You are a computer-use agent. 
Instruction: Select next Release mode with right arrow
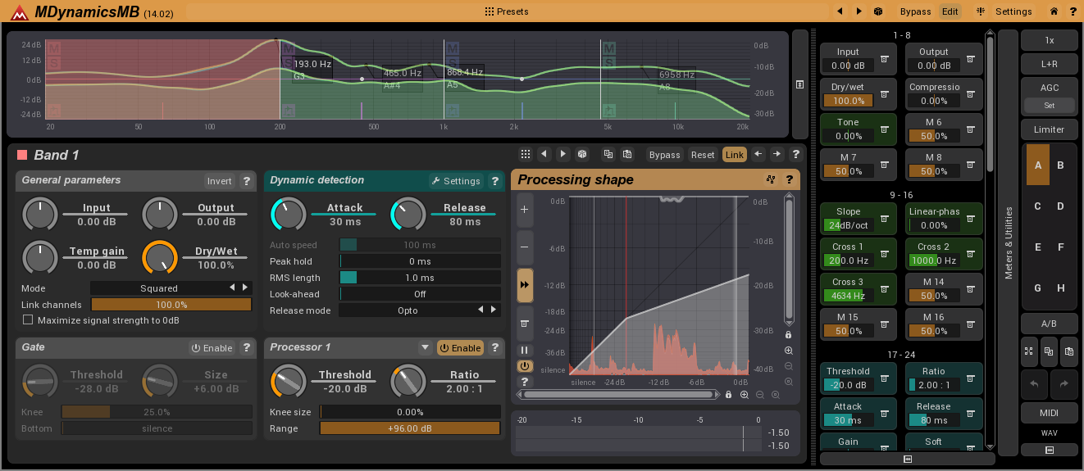click(x=494, y=310)
